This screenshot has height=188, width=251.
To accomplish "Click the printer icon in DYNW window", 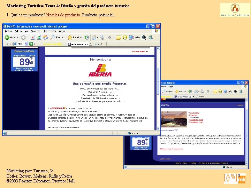I will point(102,37).
